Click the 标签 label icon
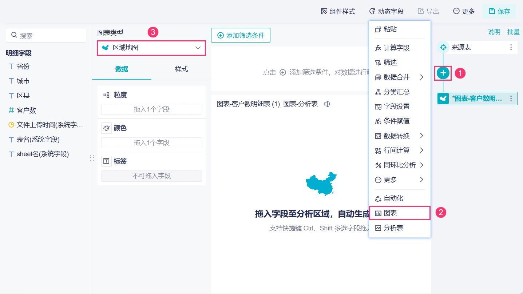 (x=106, y=161)
